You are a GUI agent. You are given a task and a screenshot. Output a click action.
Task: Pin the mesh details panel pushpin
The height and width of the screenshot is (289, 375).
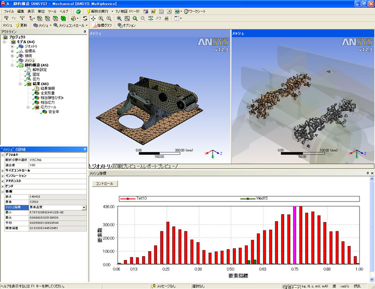(x=85, y=149)
